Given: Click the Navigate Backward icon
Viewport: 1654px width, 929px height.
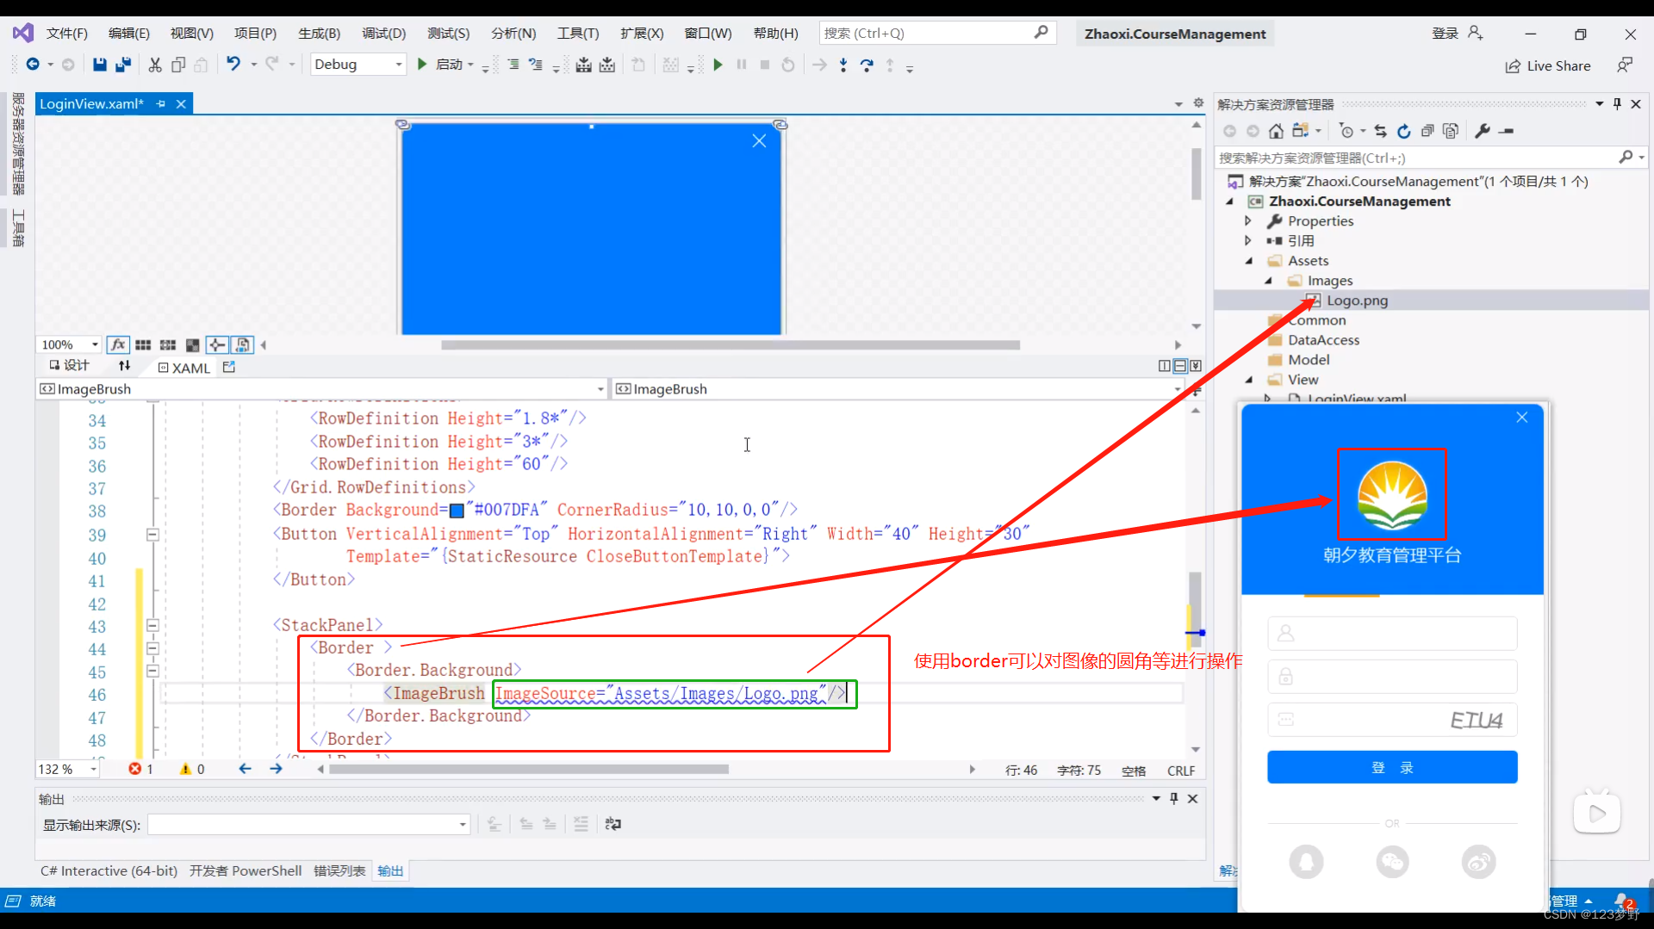Looking at the screenshot, I should coord(33,65).
